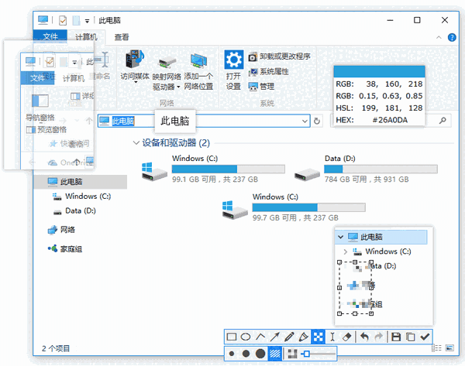The width and height of the screenshot is (465, 366).
Task: Click the properties checkmark quick access icon
Action: 63,20
